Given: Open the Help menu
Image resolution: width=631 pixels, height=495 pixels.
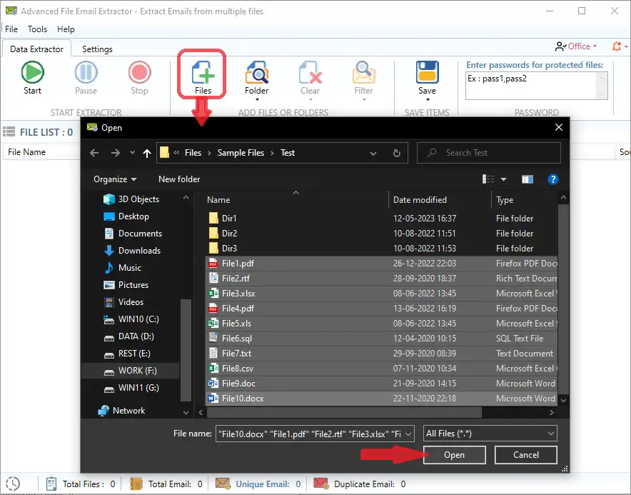Looking at the screenshot, I should click(66, 29).
